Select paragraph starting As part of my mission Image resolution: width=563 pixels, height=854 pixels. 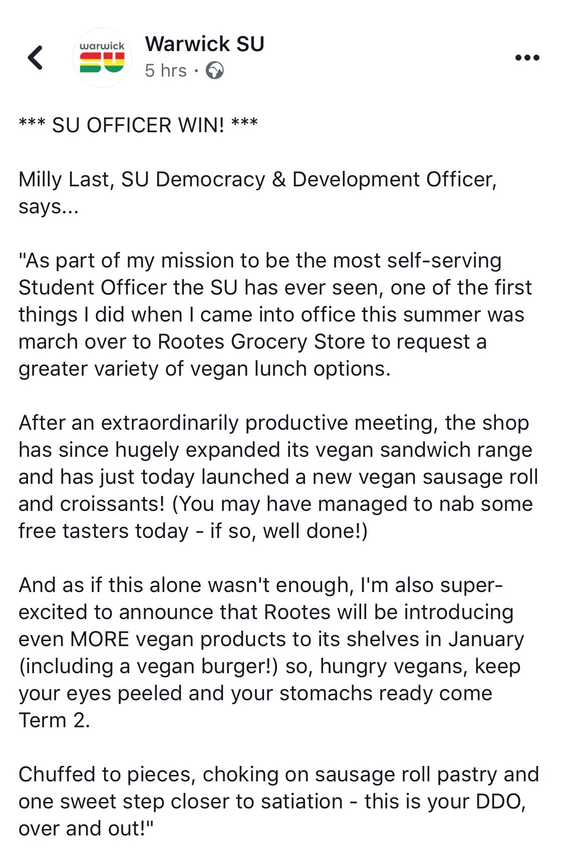(x=275, y=315)
